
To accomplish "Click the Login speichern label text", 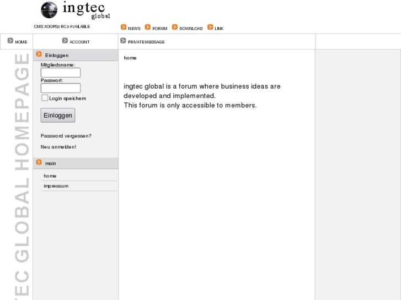I will tap(67, 99).
